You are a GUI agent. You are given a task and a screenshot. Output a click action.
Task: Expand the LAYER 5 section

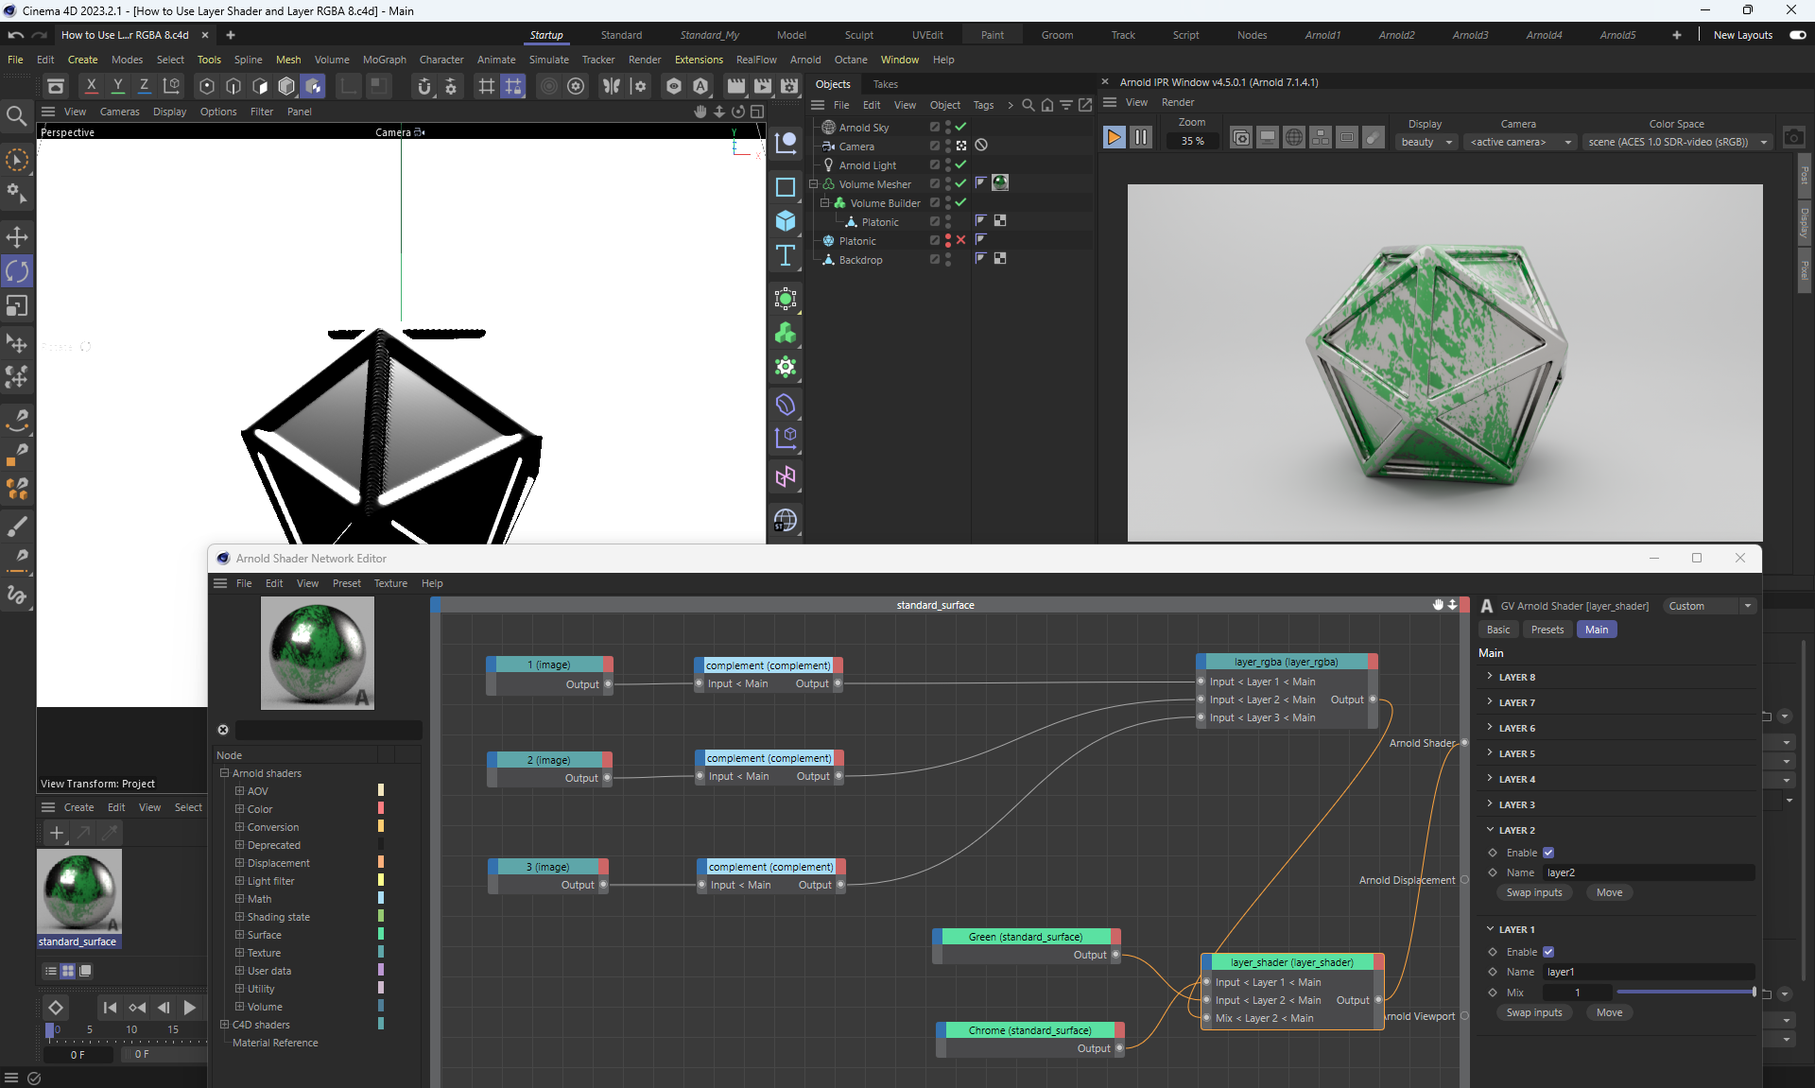coord(1516,753)
